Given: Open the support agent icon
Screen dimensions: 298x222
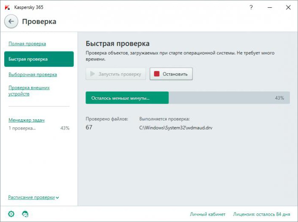Looking at the screenshot, I should pyautogui.click(x=25, y=214).
